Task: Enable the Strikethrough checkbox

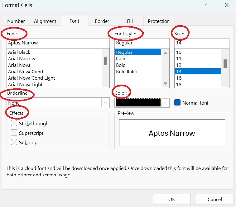Action: pyautogui.click(x=14, y=123)
